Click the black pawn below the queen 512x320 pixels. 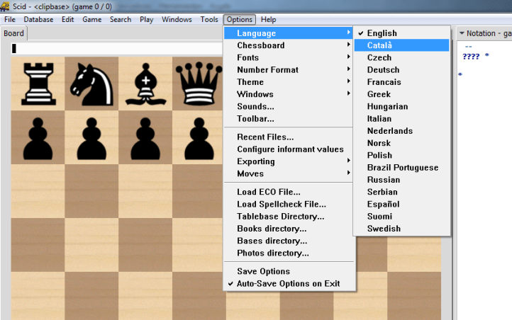[198, 137]
